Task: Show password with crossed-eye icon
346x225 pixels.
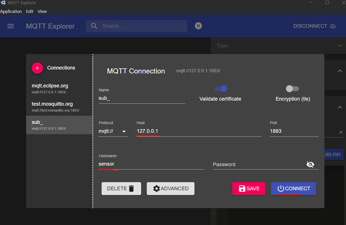Action: click(x=310, y=164)
